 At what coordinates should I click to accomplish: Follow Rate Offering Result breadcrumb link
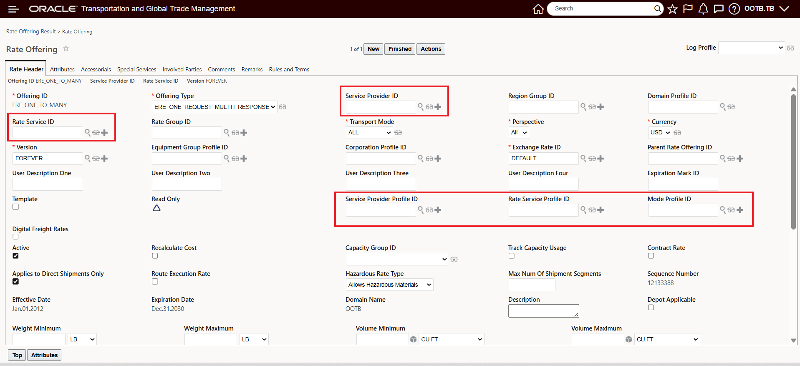coord(31,31)
